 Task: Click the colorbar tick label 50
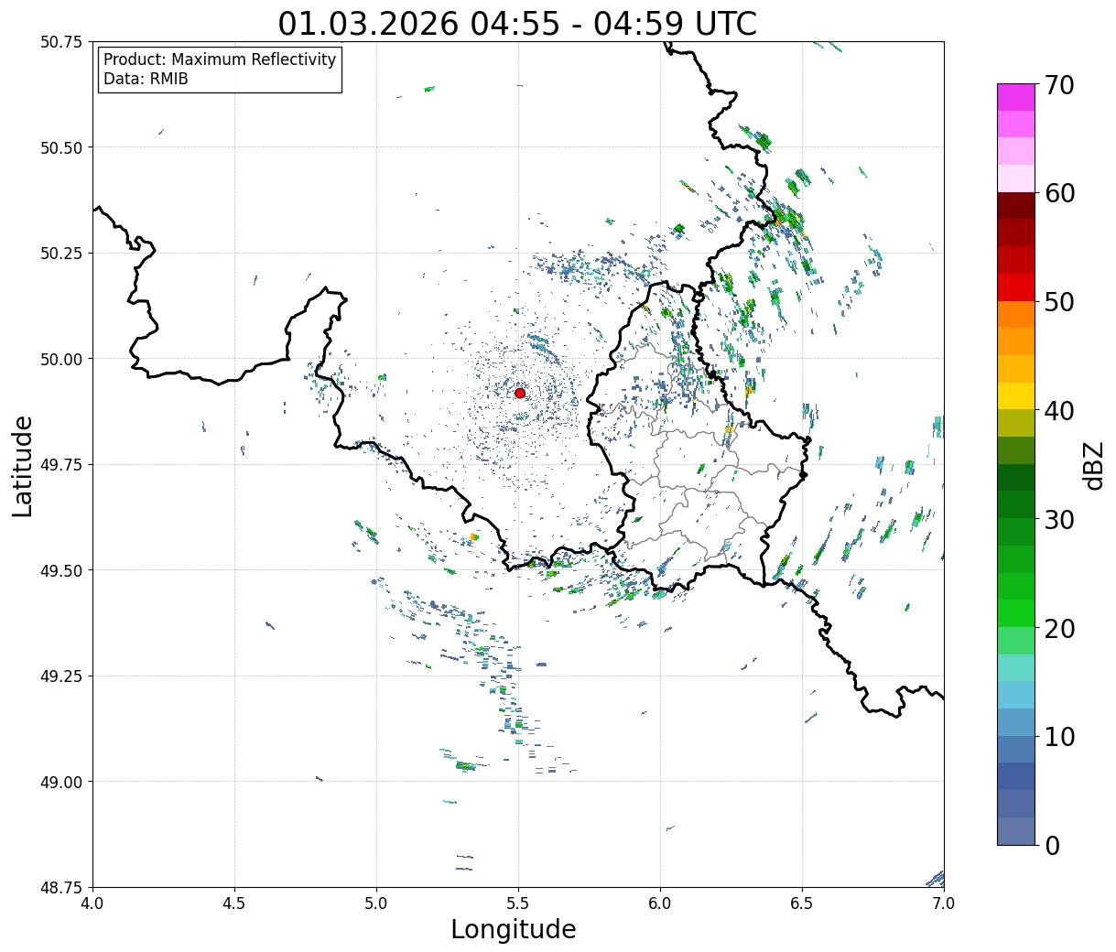pyautogui.click(x=1059, y=302)
